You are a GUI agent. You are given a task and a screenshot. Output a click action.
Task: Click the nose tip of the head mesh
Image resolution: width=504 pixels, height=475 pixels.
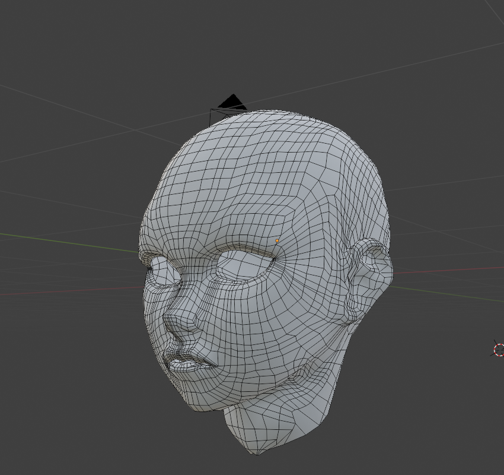coord(168,319)
